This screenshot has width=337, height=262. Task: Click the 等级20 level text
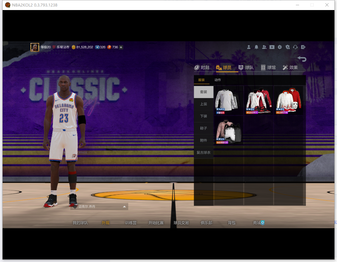coord(46,47)
